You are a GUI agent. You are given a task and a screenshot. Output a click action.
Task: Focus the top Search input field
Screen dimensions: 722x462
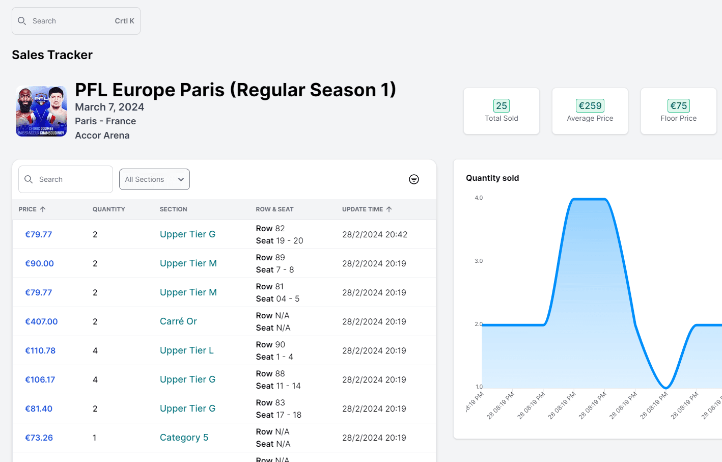[x=71, y=21]
